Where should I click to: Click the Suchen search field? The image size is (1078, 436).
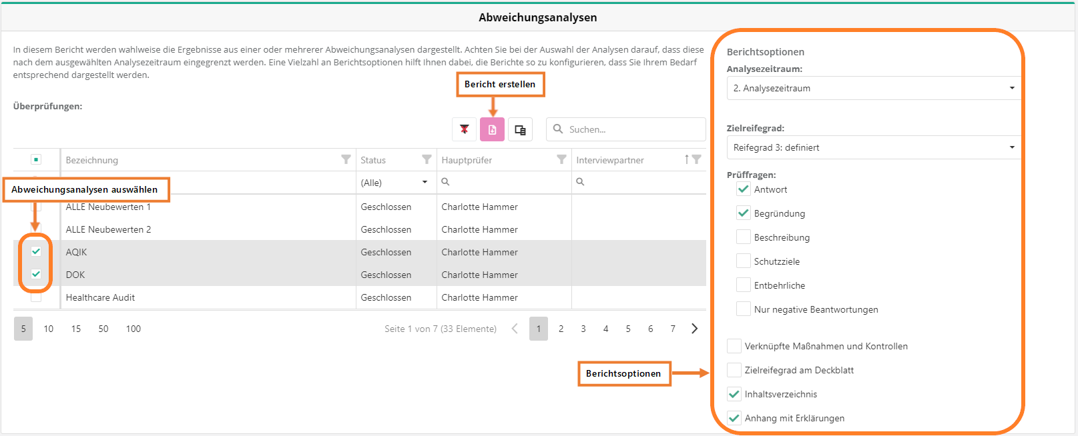pyautogui.click(x=633, y=129)
